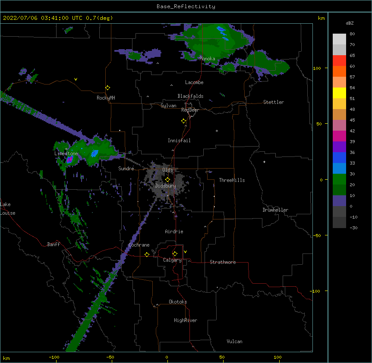Click the yellow radar site marker near Olds
Viewport: 372px width, 363px height.
click(167, 180)
